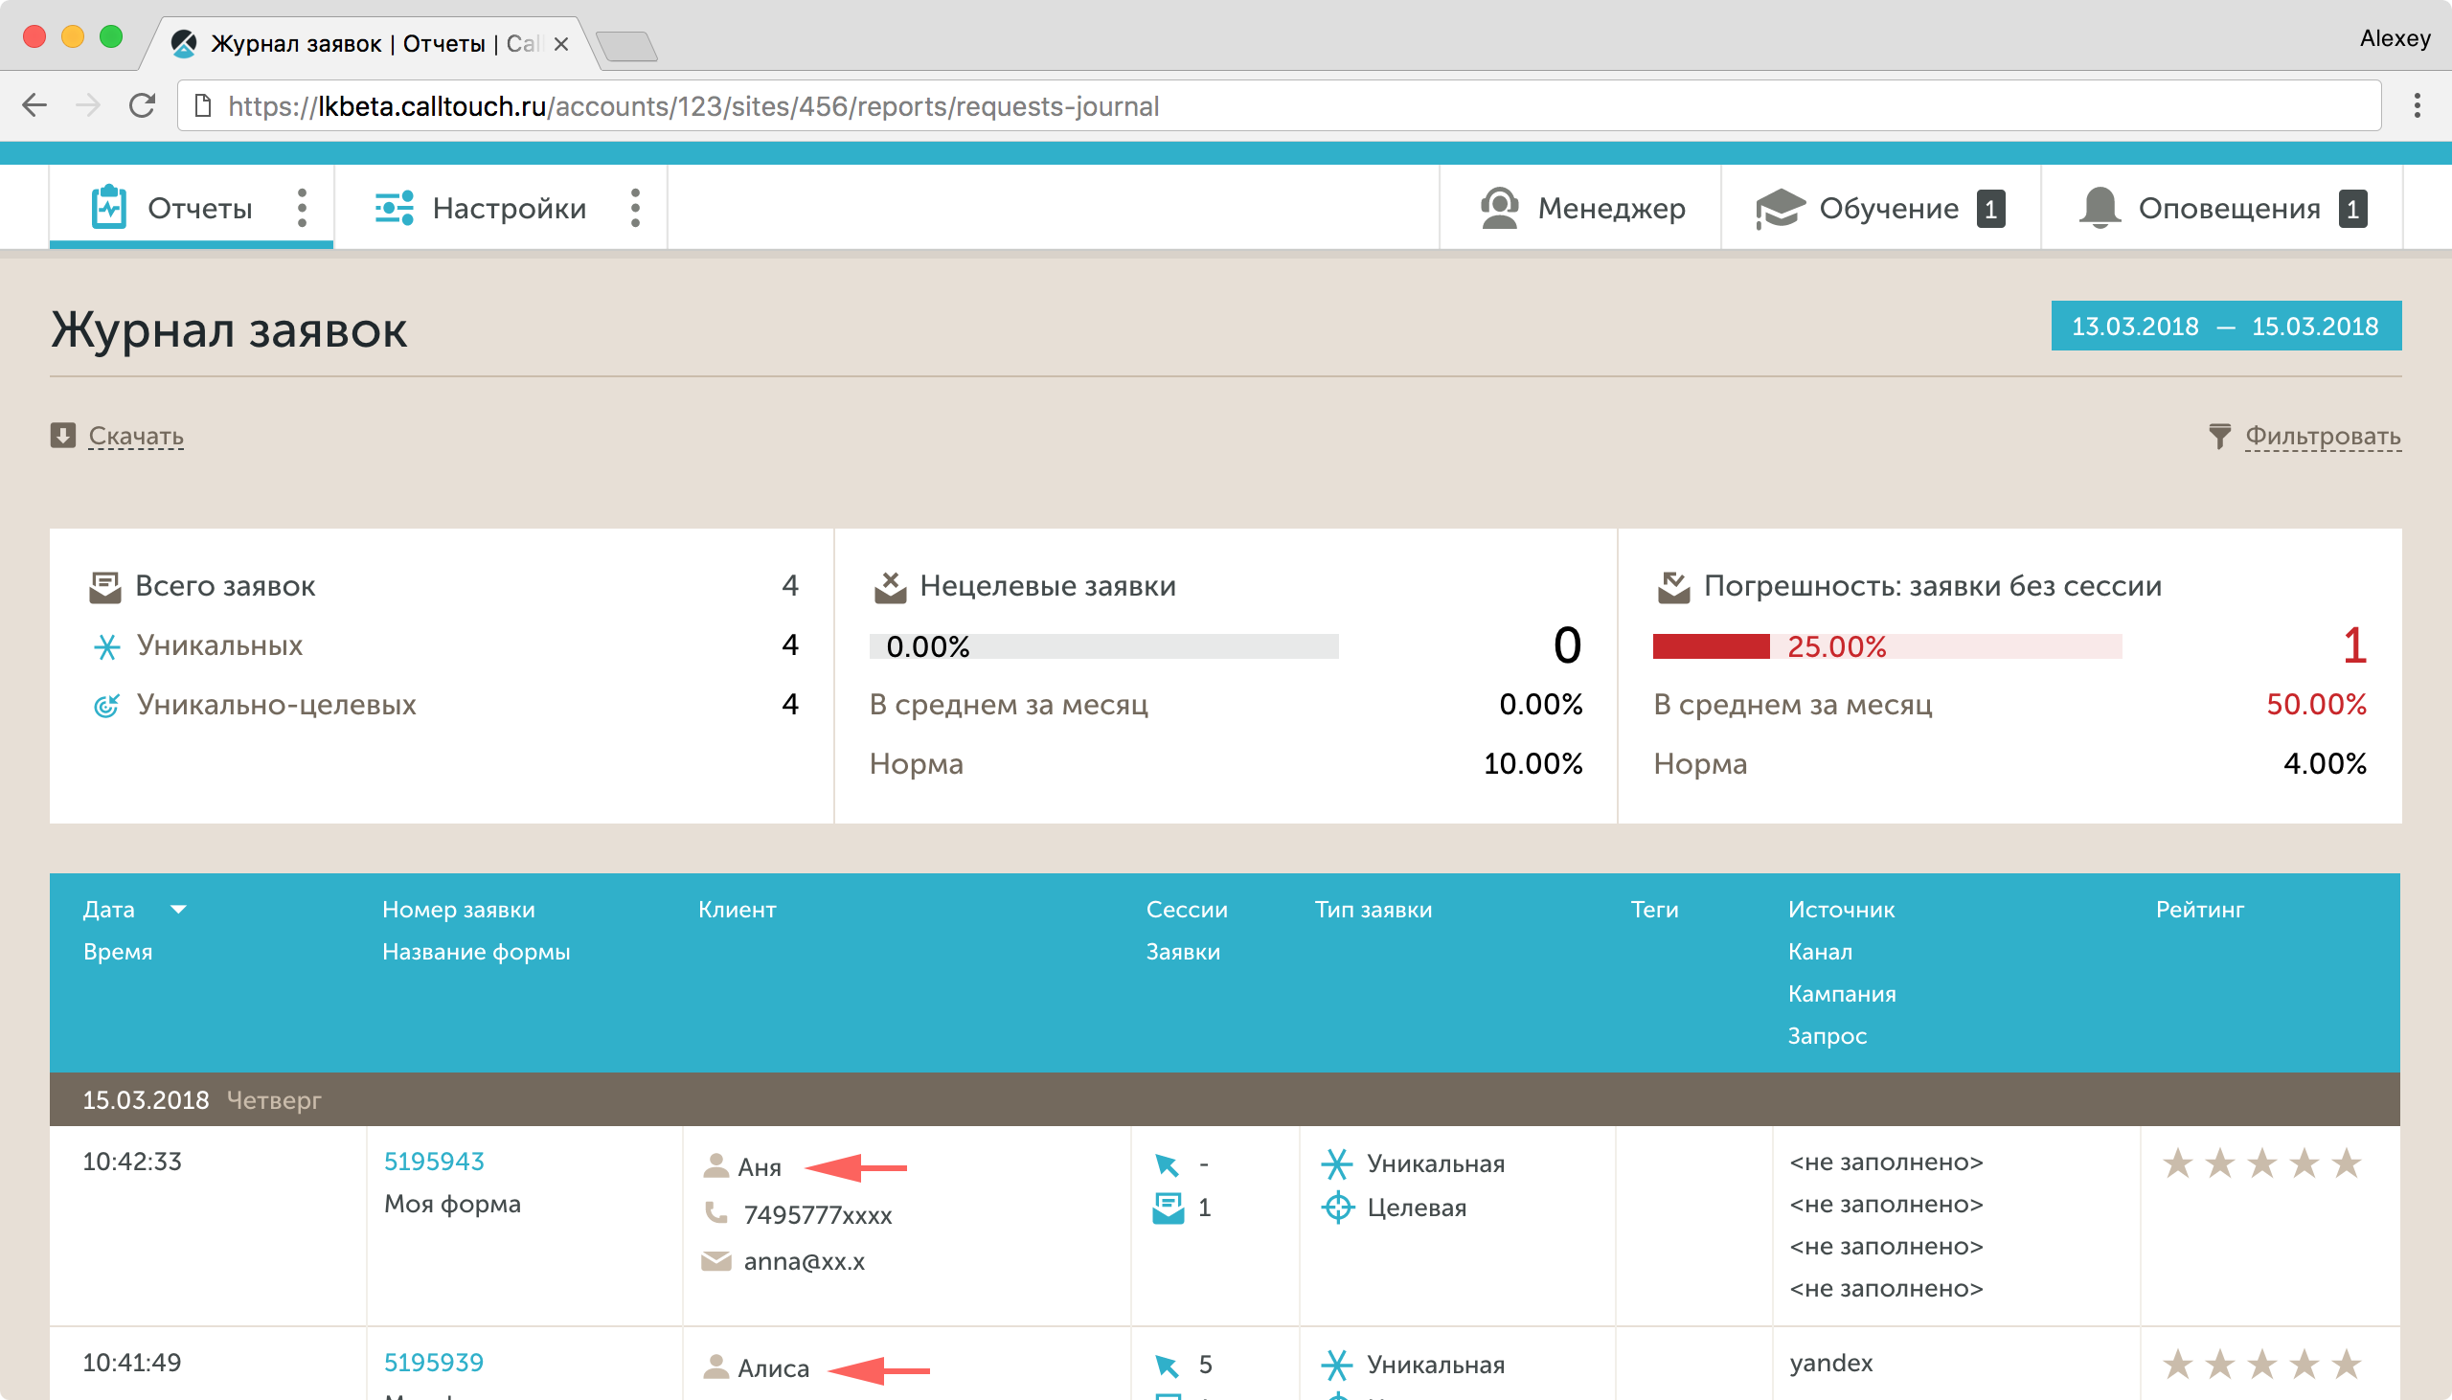Click the 0.00% нецелевые progress bar
This screenshot has width=2452, height=1400.
coord(1104,646)
